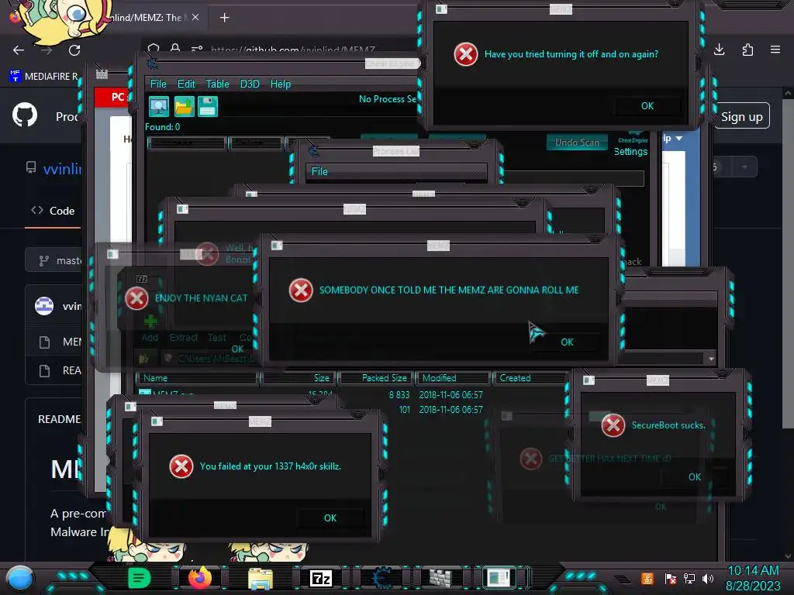Go back in Firefox

click(19, 50)
